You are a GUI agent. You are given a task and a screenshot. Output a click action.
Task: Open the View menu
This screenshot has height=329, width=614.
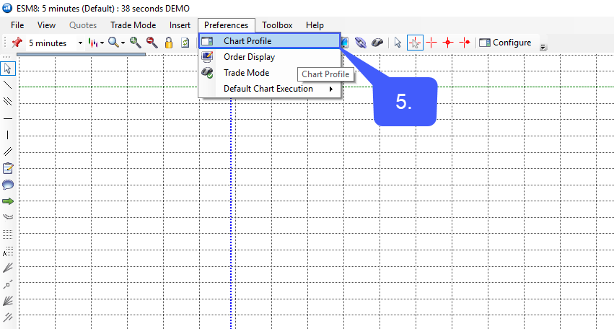46,25
